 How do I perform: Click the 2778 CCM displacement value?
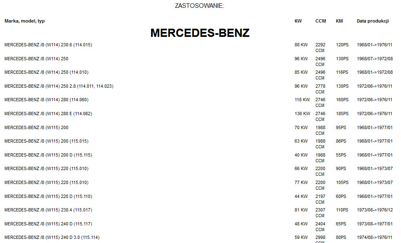coord(320,89)
